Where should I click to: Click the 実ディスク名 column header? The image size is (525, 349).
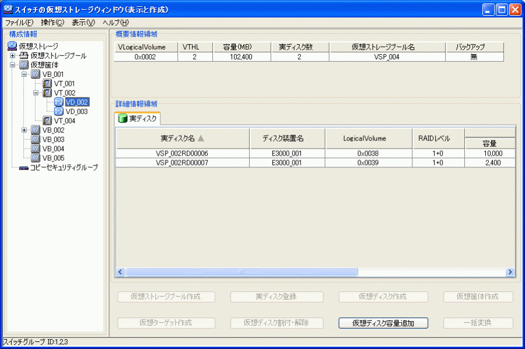coord(183,139)
